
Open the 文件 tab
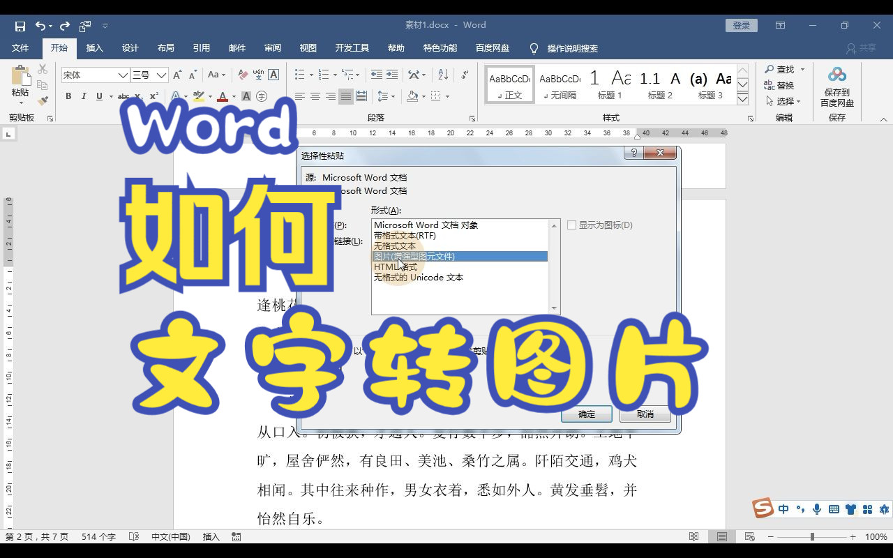(20, 48)
